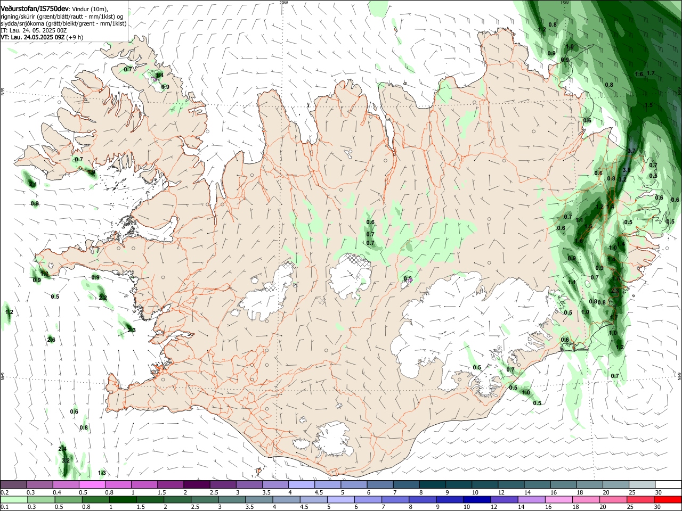Screen dimensions: 682x511
Task: Select the purple rain swatch labeled 12
Action: 504,500
